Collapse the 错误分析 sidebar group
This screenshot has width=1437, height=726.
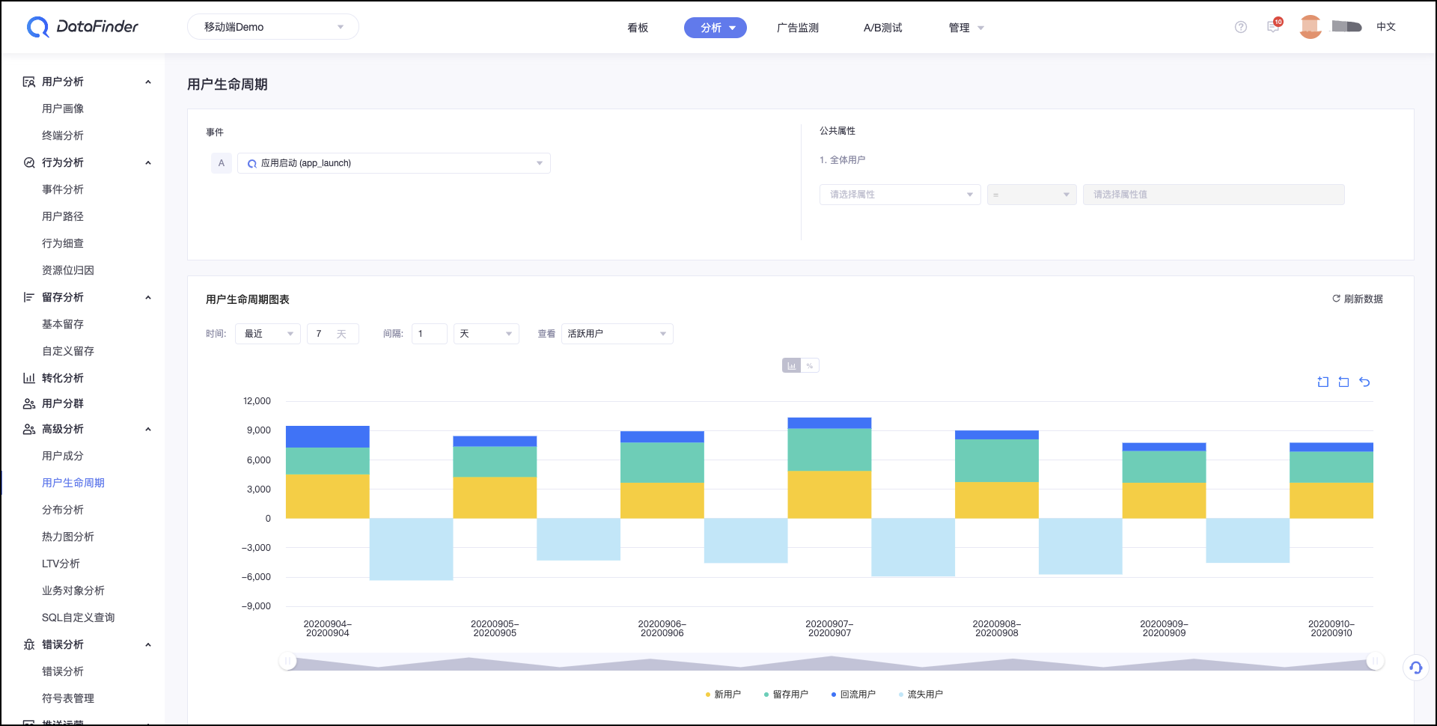tap(148, 644)
